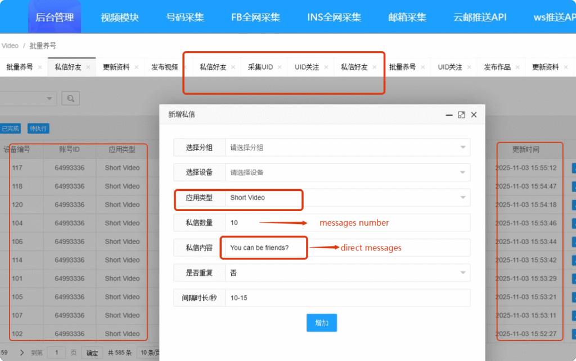The height and width of the screenshot is (361, 576).
Task: Open the 选择分组 dropdown
Action: (x=347, y=148)
